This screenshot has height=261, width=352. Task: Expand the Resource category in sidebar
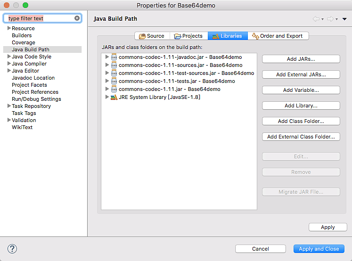point(8,28)
